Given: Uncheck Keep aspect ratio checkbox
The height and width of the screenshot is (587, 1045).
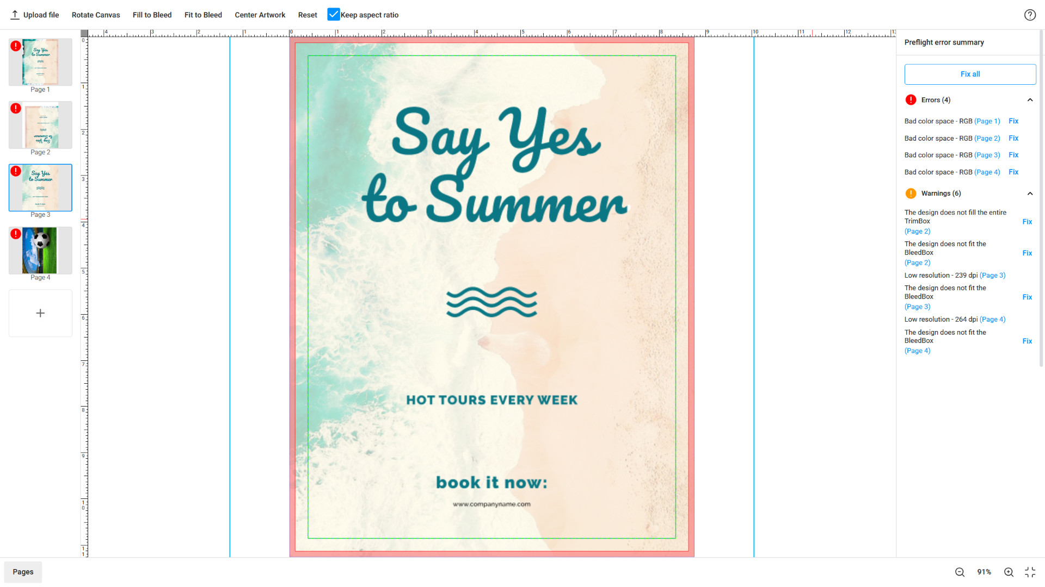Looking at the screenshot, I should tap(334, 15).
